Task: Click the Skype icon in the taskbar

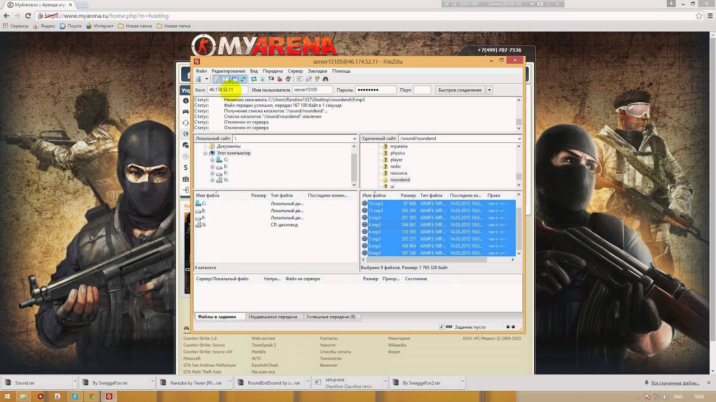Action: (74, 396)
